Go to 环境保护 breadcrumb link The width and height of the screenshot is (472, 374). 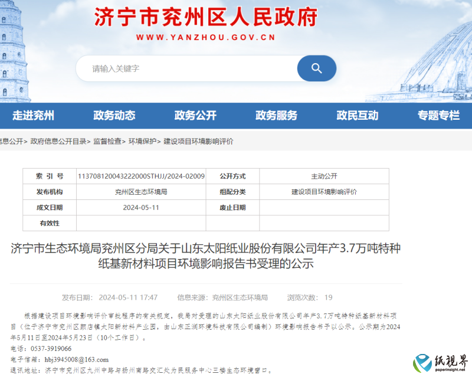coord(142,142)
